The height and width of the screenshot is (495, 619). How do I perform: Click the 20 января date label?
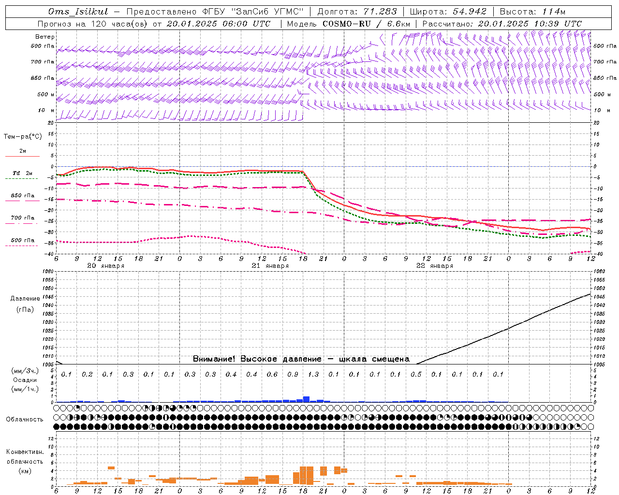click(x=105, y=266)
